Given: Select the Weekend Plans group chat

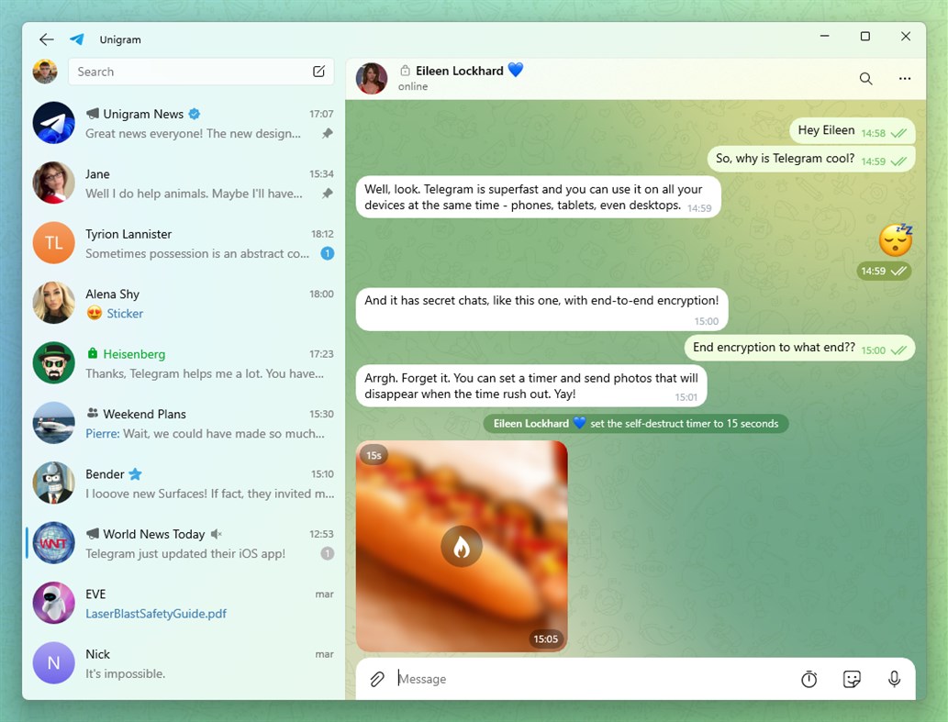Looking at the screenshot, I should (x=184, y=423).
